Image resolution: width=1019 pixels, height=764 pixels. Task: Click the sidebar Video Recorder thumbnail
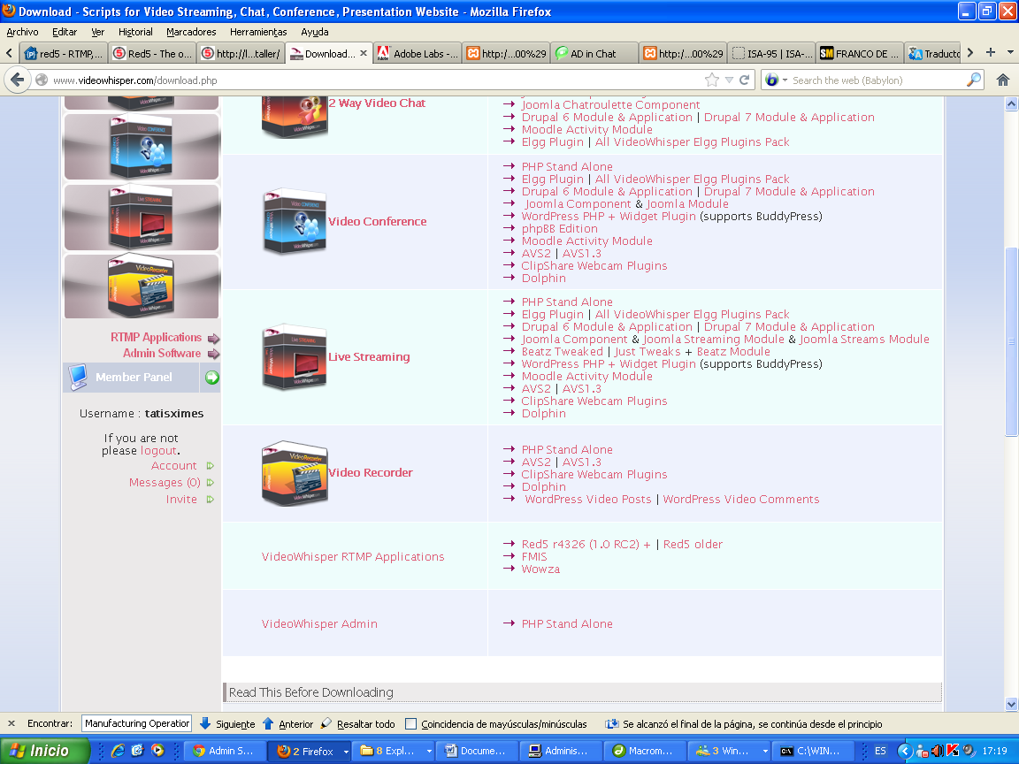click(142, 286)
